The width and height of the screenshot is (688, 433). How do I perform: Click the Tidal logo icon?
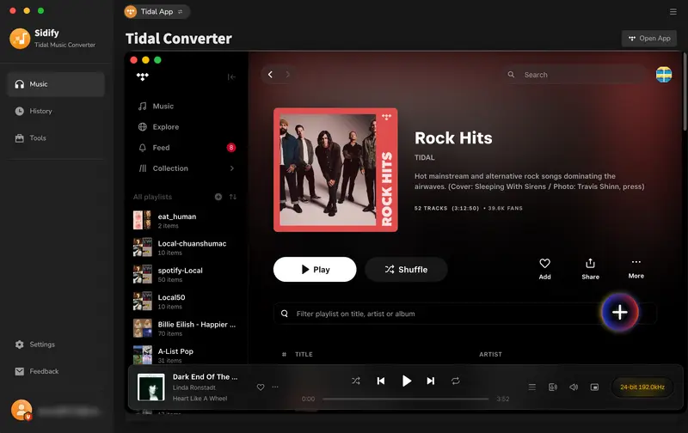point(142,76)
